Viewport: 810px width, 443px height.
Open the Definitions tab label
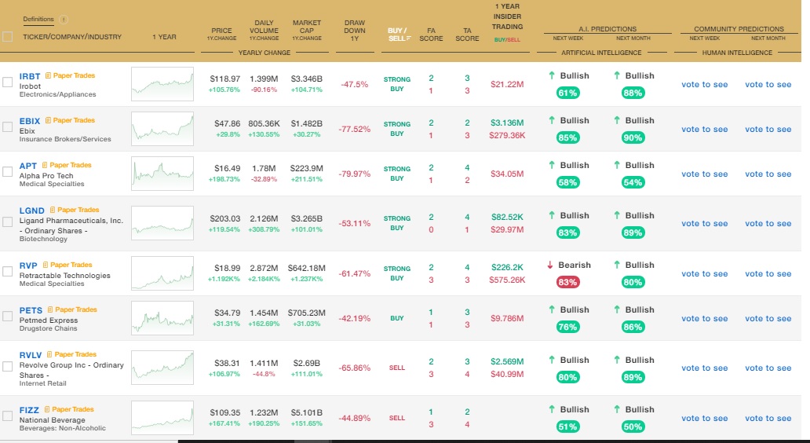38,19
